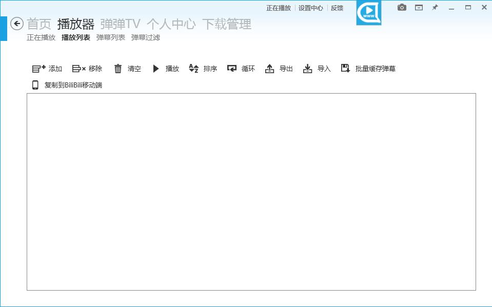Switch to 弹弹TV tab
Viewport: 492px width, 307px height.
coord(120,24)
